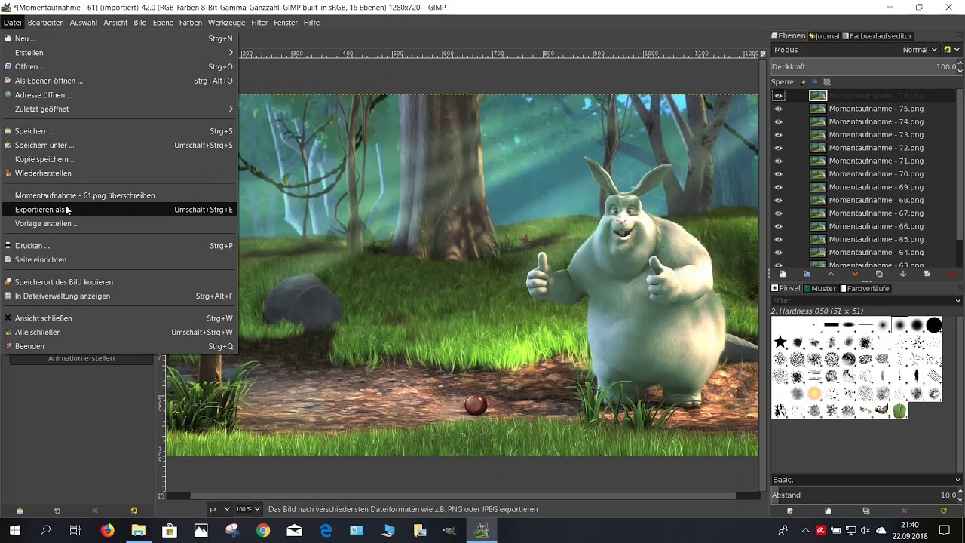Duplicate the selected layer
The image size is (965, 543).
click(879, 274)
